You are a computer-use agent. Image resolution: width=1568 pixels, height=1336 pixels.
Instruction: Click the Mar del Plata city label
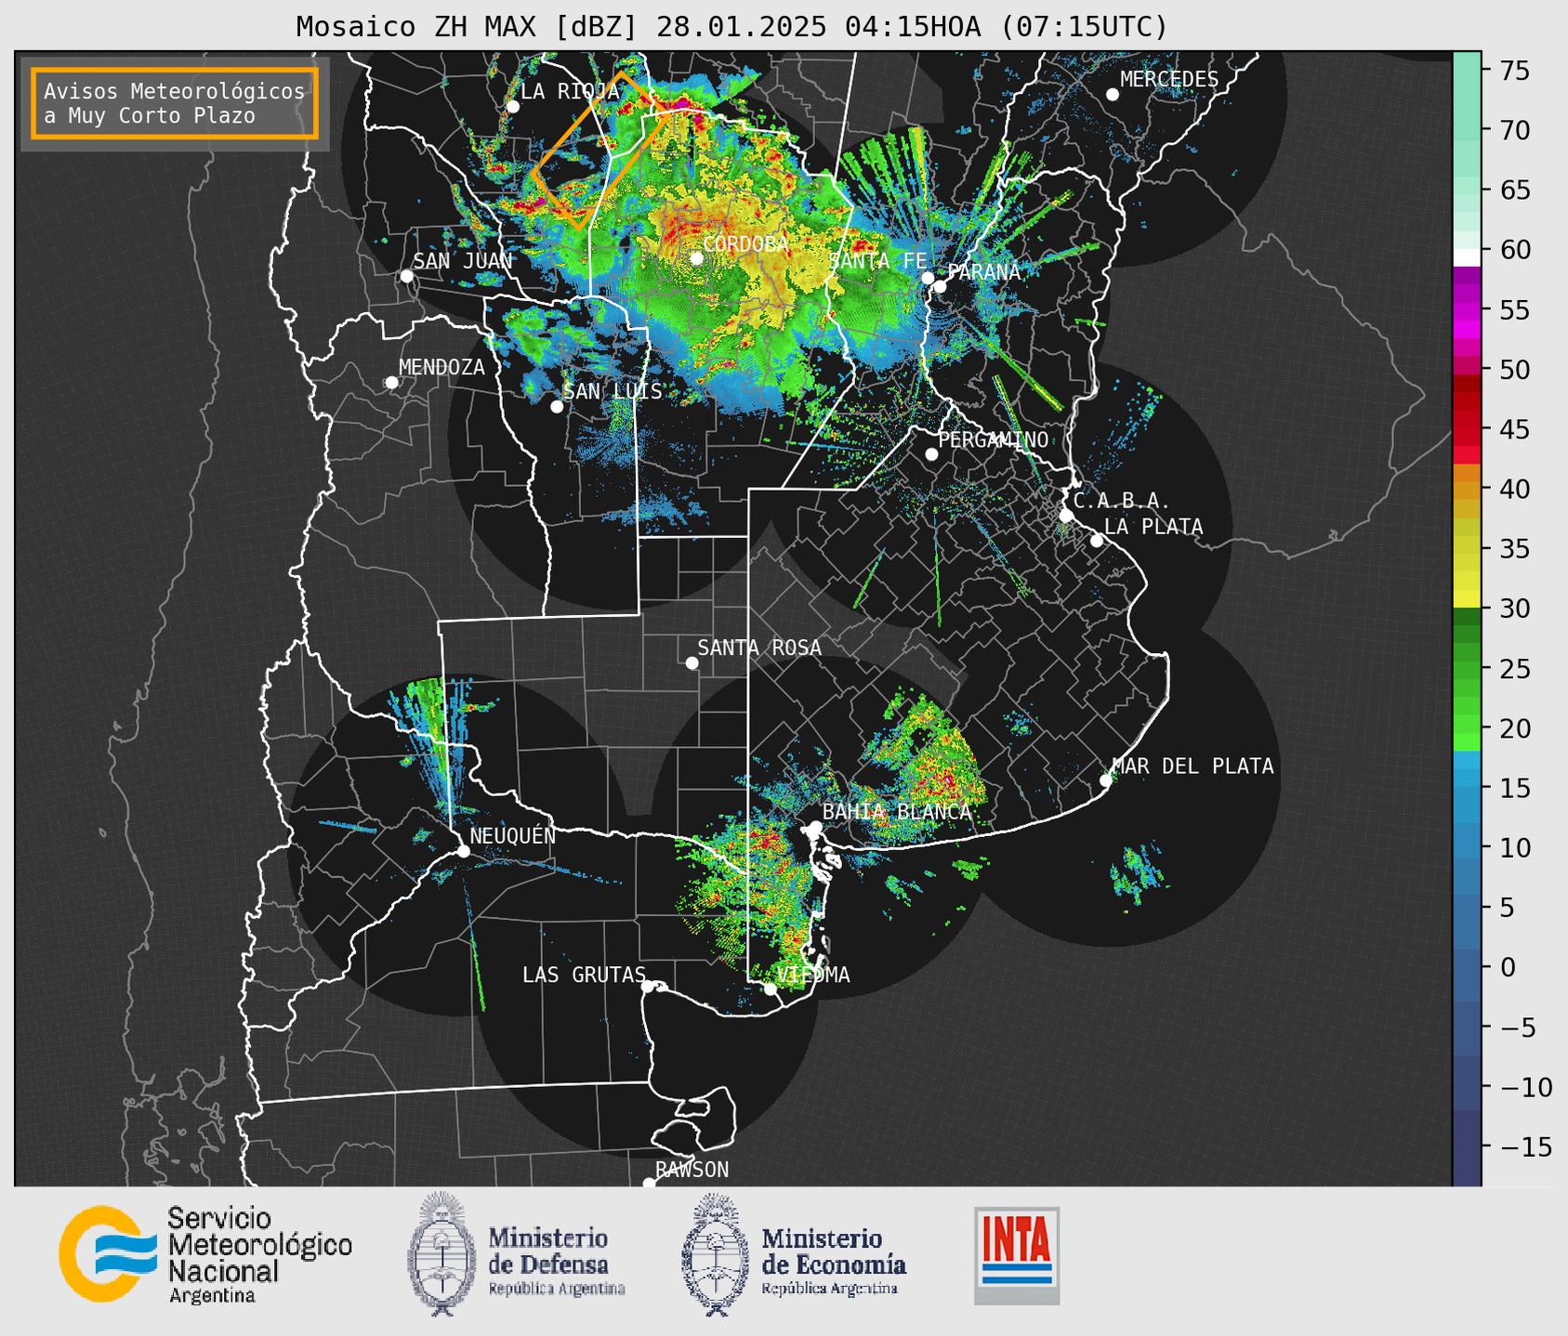(1192, 766)
